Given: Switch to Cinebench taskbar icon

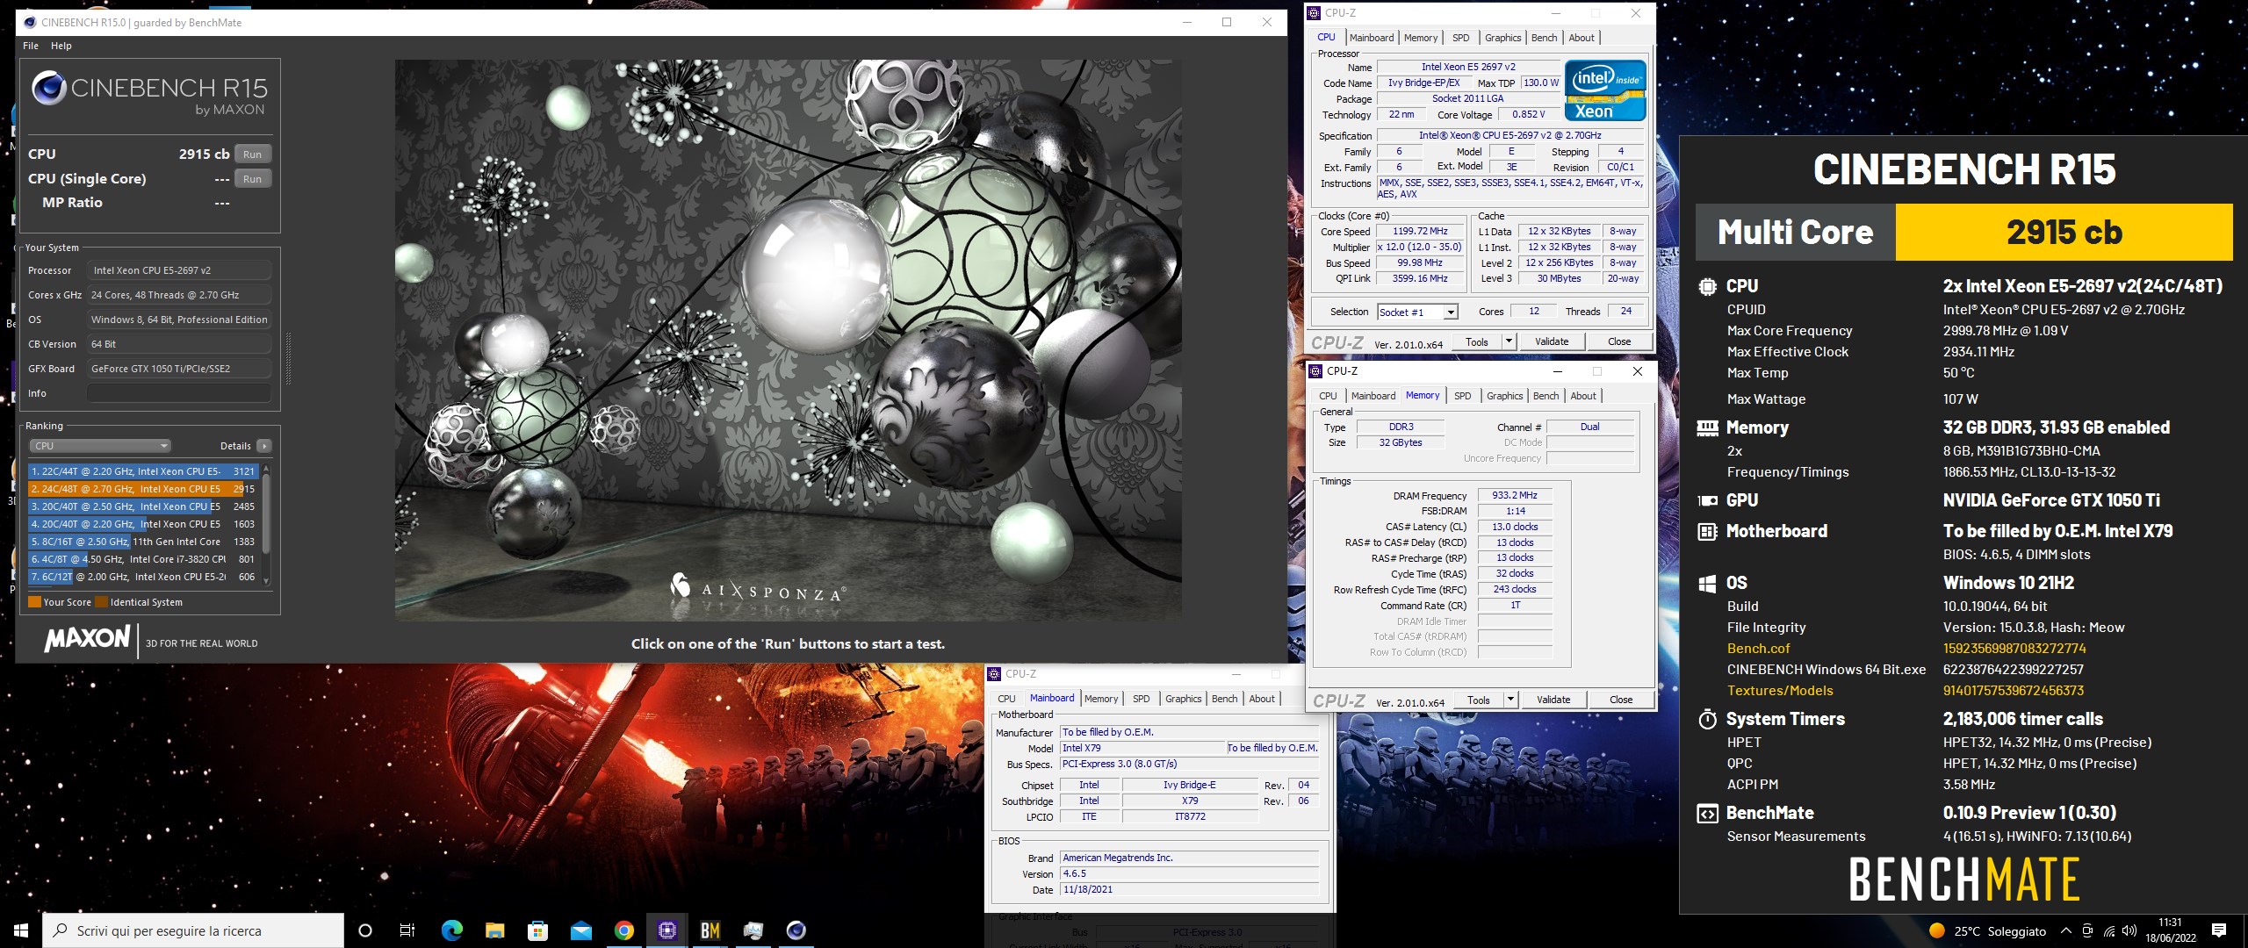Looking at the screenshot, I should click(x=796, y=930).
